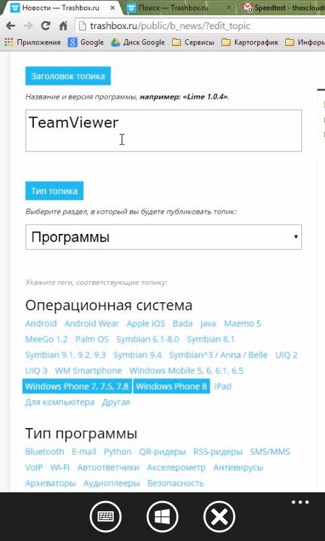325x541 pixels.
Task: Click the TeamViewer title text field
Action: (163, 131)
